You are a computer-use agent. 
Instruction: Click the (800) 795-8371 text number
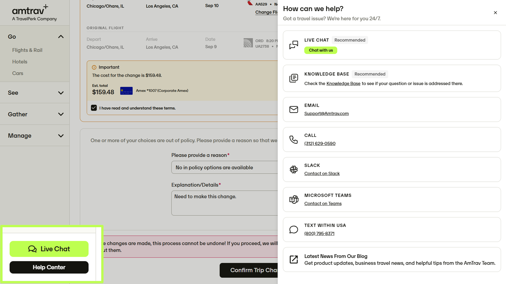319,234
